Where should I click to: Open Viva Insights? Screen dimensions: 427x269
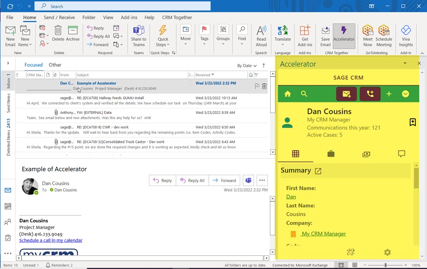[406, 36]
